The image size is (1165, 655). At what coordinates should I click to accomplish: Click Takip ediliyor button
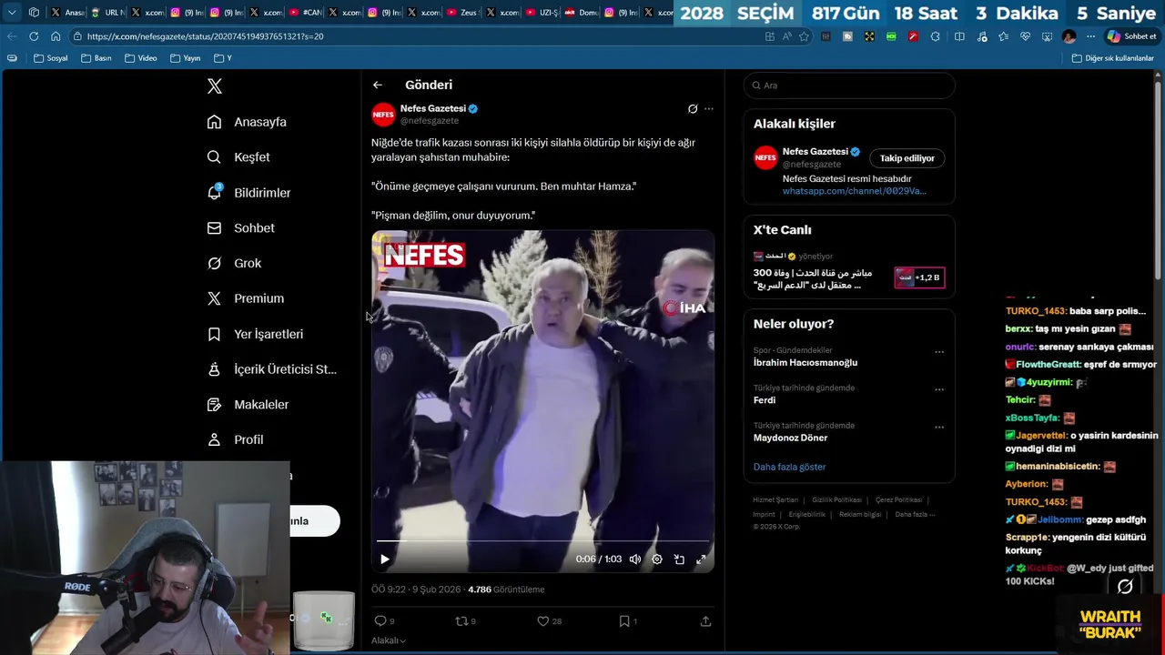pos(907,158)
